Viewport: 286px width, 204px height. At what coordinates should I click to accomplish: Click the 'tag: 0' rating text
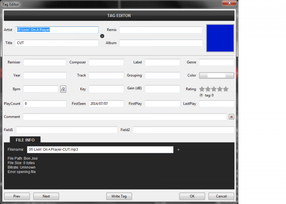(209, 95)
